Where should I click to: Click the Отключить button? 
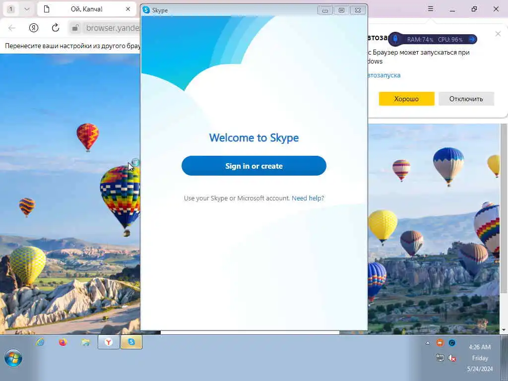[466, 99]
